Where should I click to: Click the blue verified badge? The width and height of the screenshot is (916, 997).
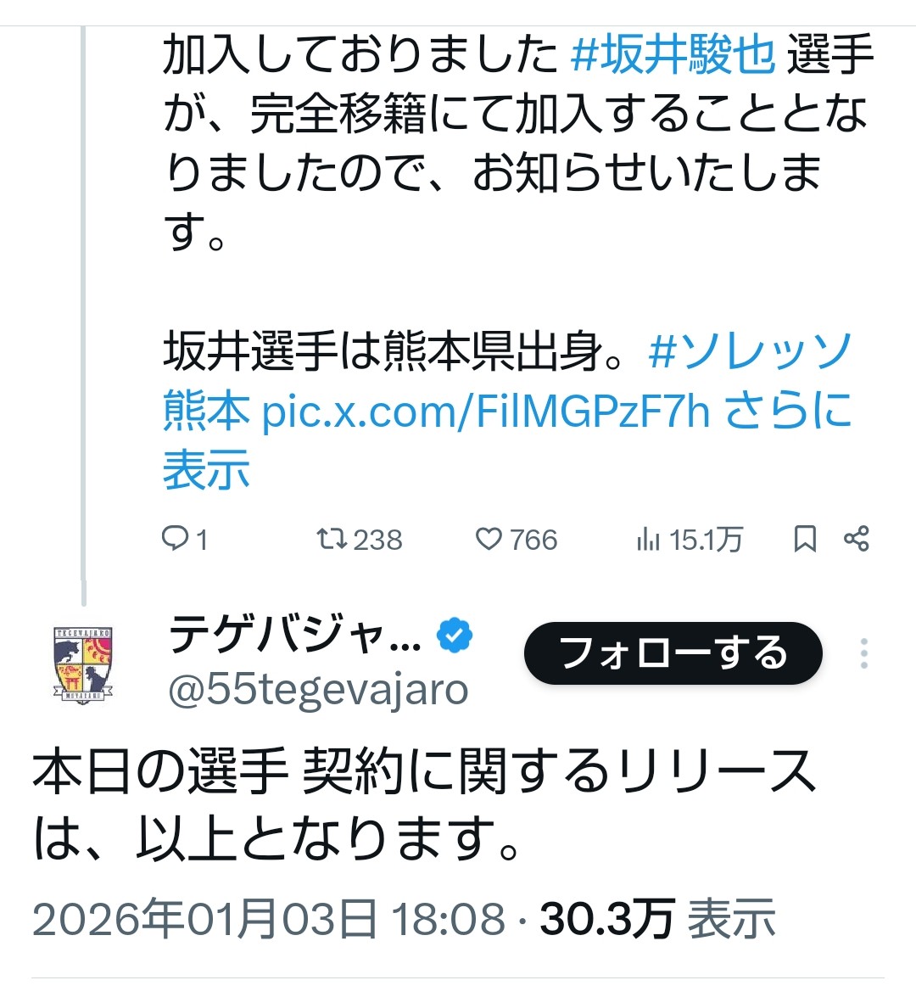[455, 636]
